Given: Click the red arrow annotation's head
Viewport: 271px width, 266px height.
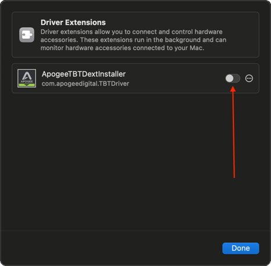Looking at the screenshot, I should (233, 89).
